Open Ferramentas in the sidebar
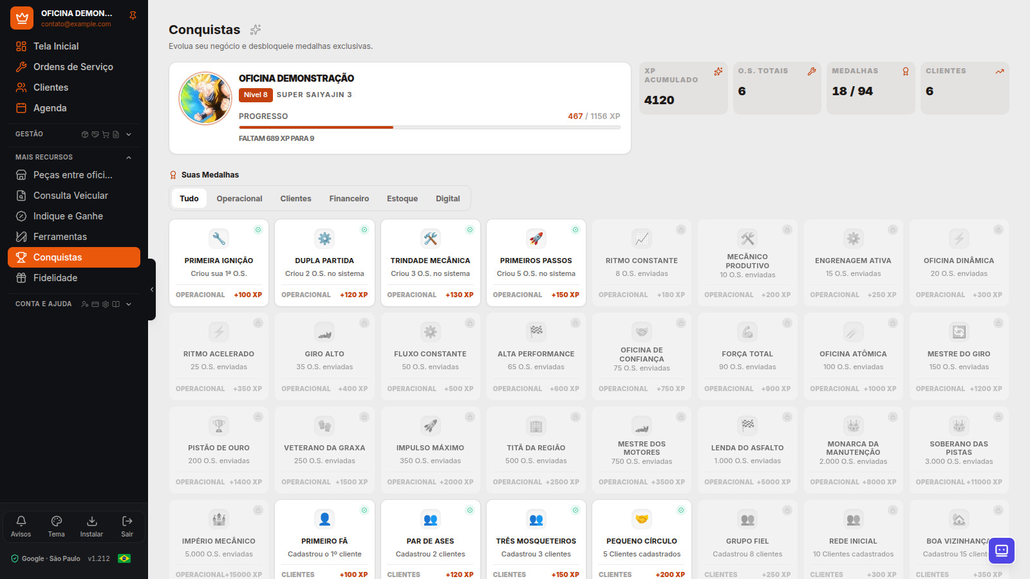Viewport: 1030px width, 579px height. coord(74,237)
